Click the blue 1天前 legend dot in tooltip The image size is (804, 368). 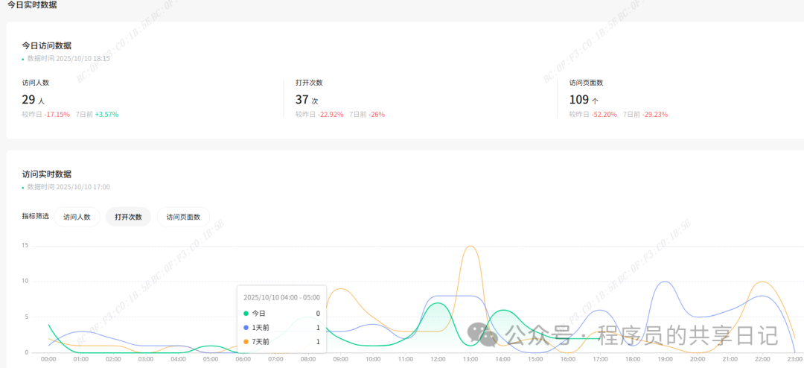(x=246, y=328)
